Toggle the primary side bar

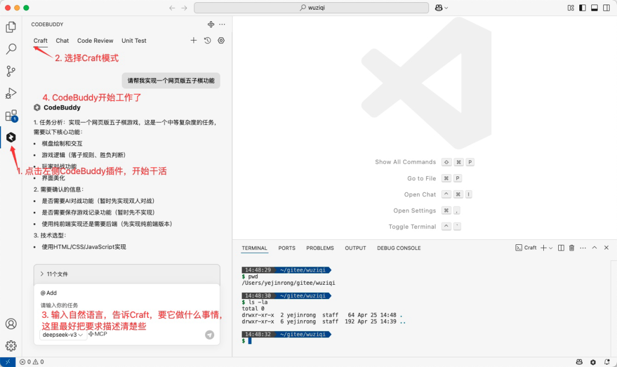tap(582, 8)
